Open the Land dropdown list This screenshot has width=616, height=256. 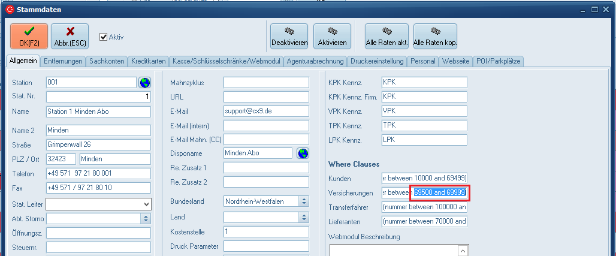(x=304, y=217)
